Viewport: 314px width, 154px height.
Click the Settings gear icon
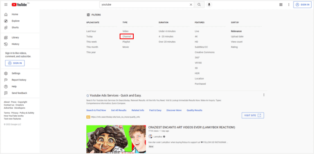click(6, 73)
